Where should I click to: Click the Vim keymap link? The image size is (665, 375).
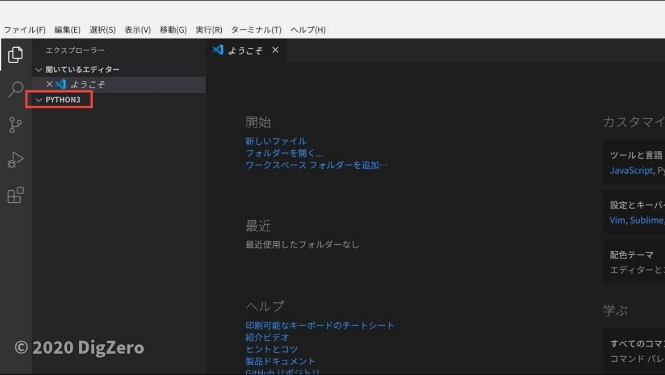(617, 220)
